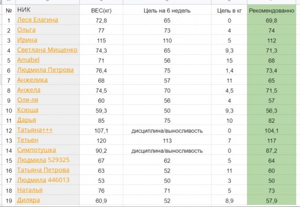Click the Ксюша nickname link

pyautogui.click(x=27, y=110)
